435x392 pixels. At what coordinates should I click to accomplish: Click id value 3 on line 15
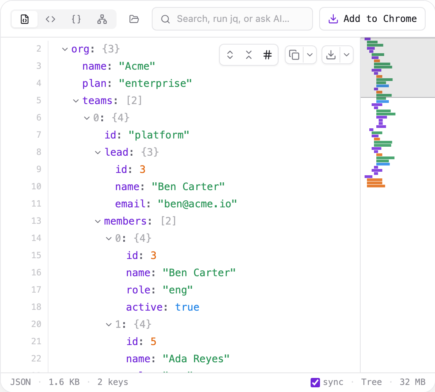[x=153, y=255]
